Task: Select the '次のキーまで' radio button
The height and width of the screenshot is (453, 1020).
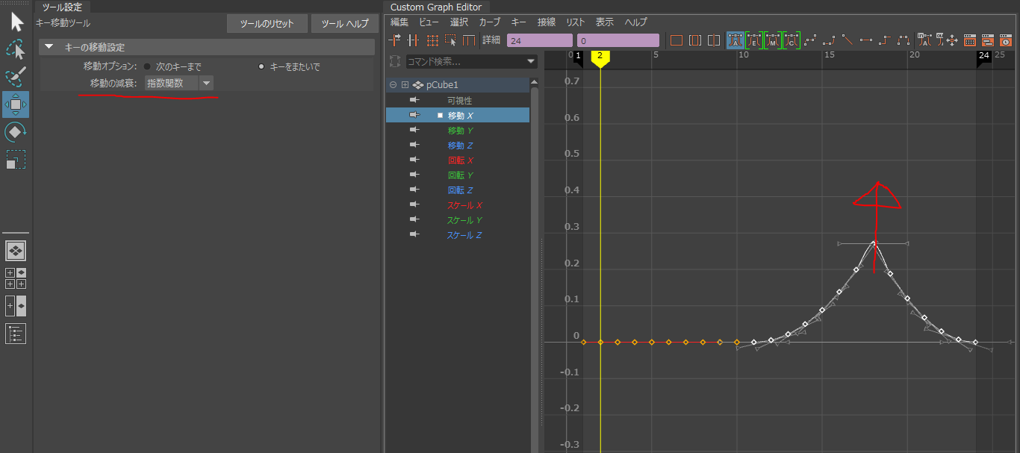Action: pyautogui.click(x=147, y=66)
